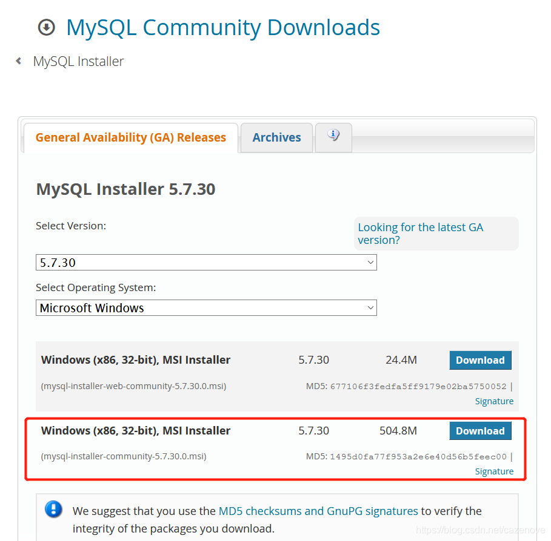Click the Select Operating System label
Viewport: 551px width, 541px height.
[x=96, y=287]
